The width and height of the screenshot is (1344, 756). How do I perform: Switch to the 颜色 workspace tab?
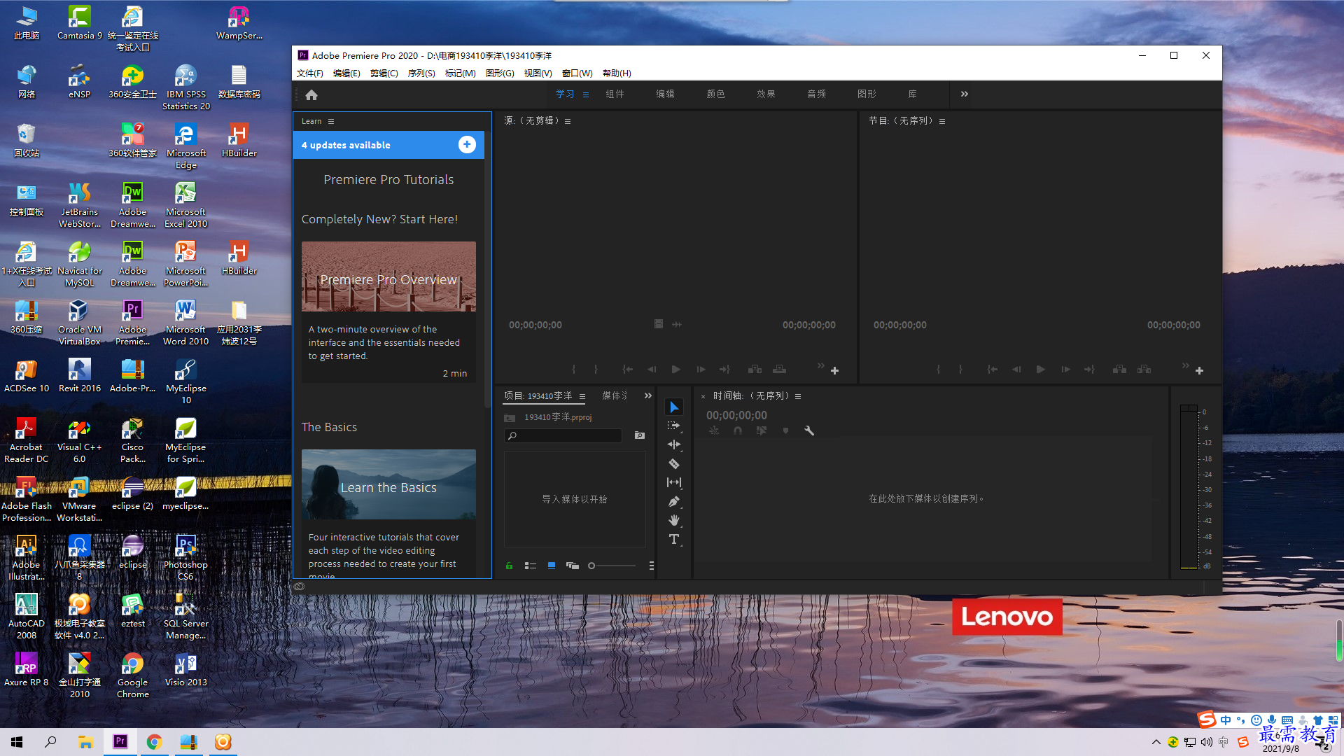[x=715, y=94]
